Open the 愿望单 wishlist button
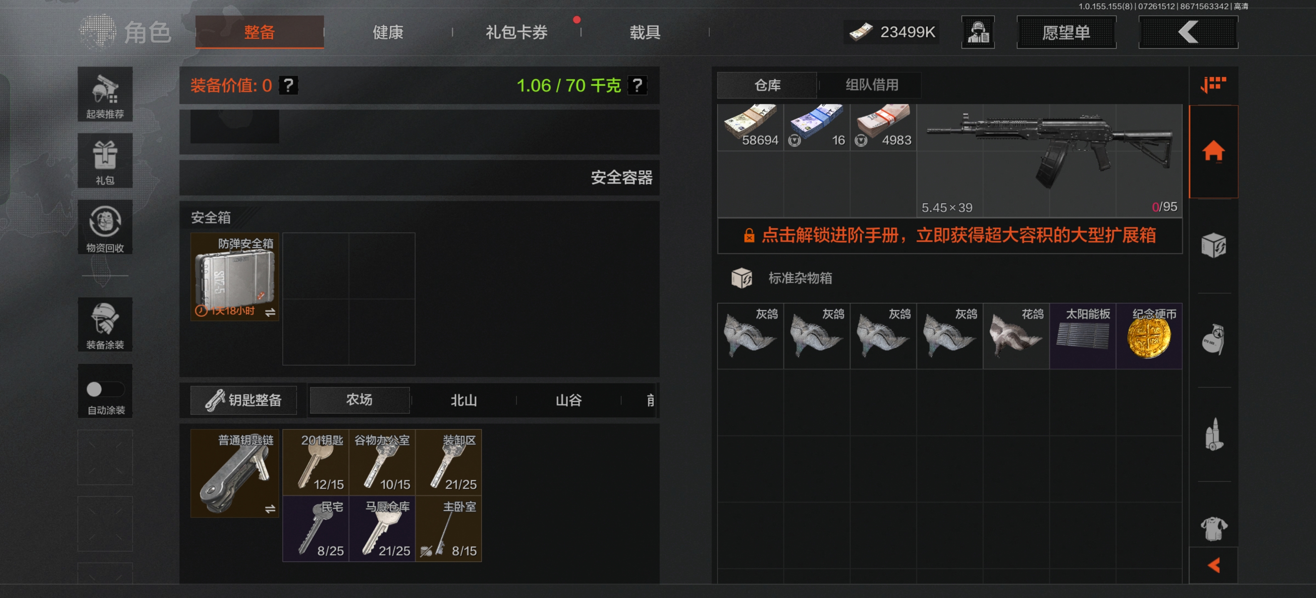 (1066, 32)
